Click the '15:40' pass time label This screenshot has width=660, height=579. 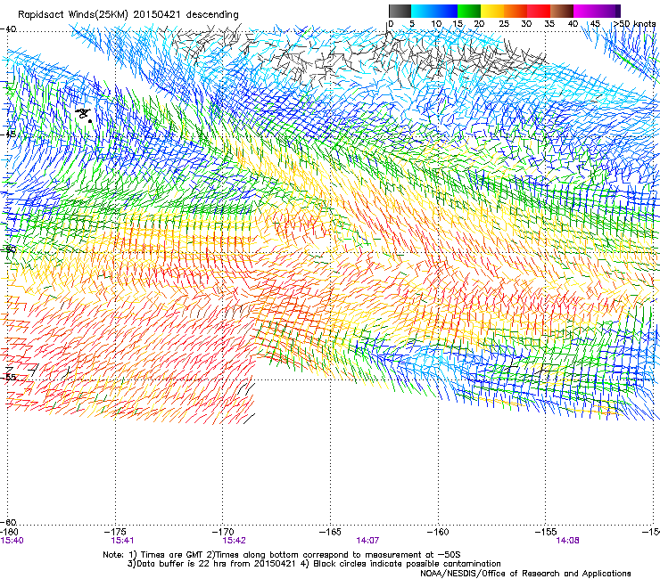12,541
